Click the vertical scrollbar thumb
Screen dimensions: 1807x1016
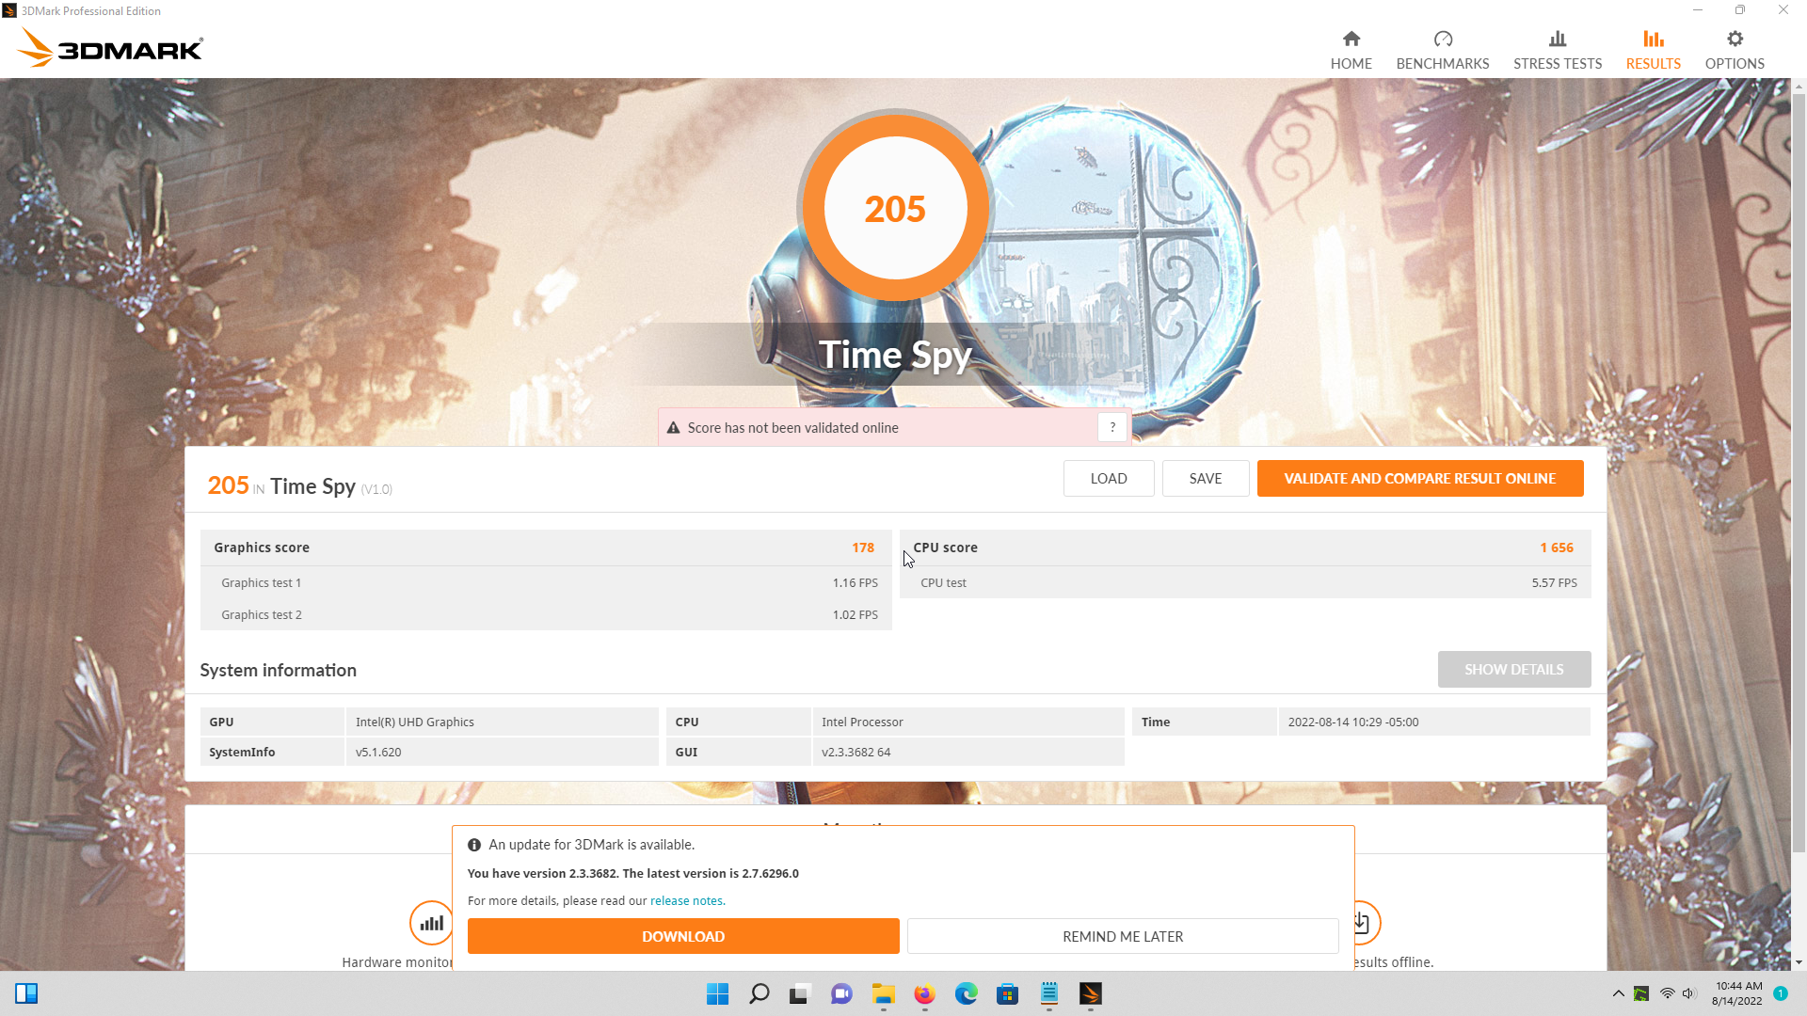point(1799,470)
